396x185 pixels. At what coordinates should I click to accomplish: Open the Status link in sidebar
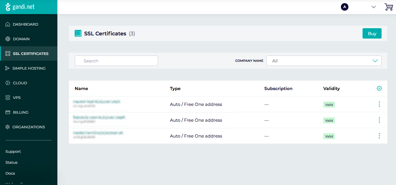[12, 163]
